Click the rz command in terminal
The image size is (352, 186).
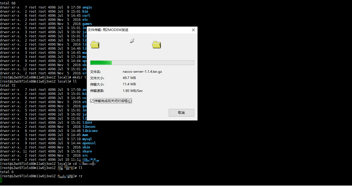(x=81, y=176)
